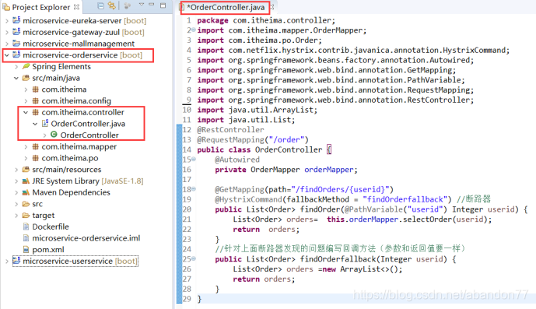
Task: Expand the target folder
Action: pos(16,216)
